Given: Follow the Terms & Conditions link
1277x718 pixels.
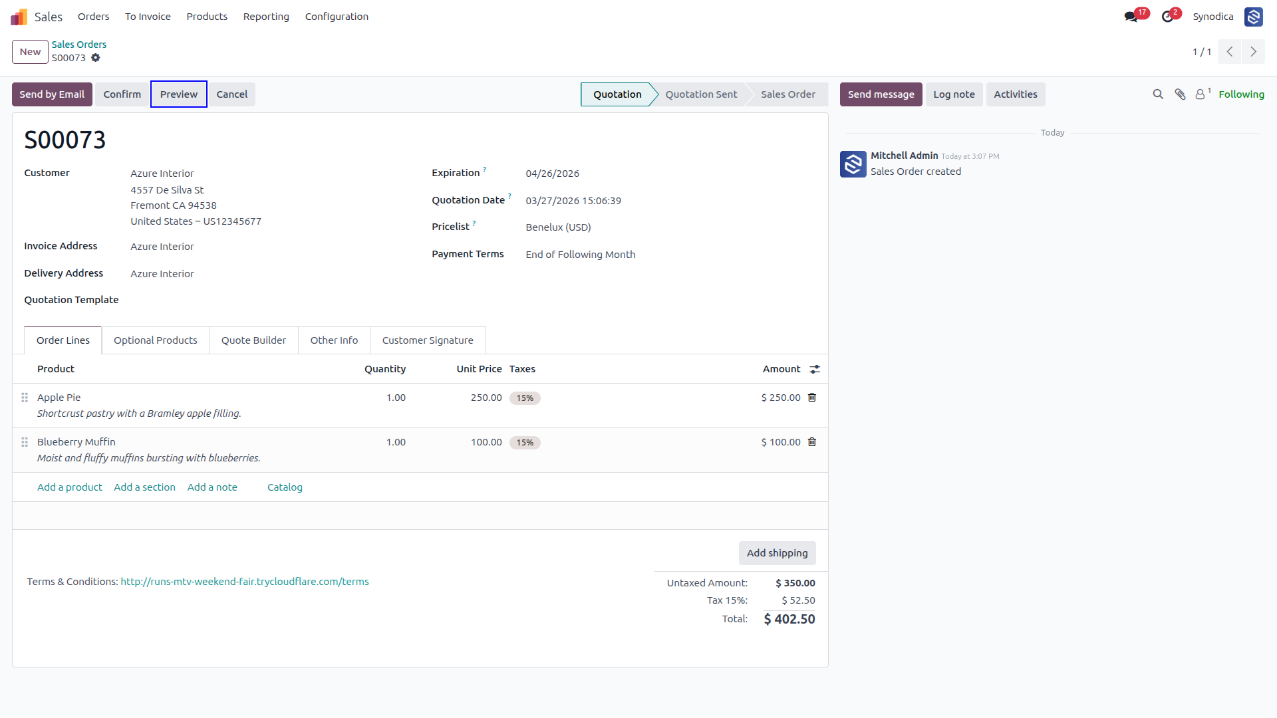Looking at the screenshot, I should coord(245,582).
